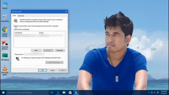The height and width of the screenshot is (95, 169).
Task: Open Task View in the taskbar
Action: (x=52, y=93)
